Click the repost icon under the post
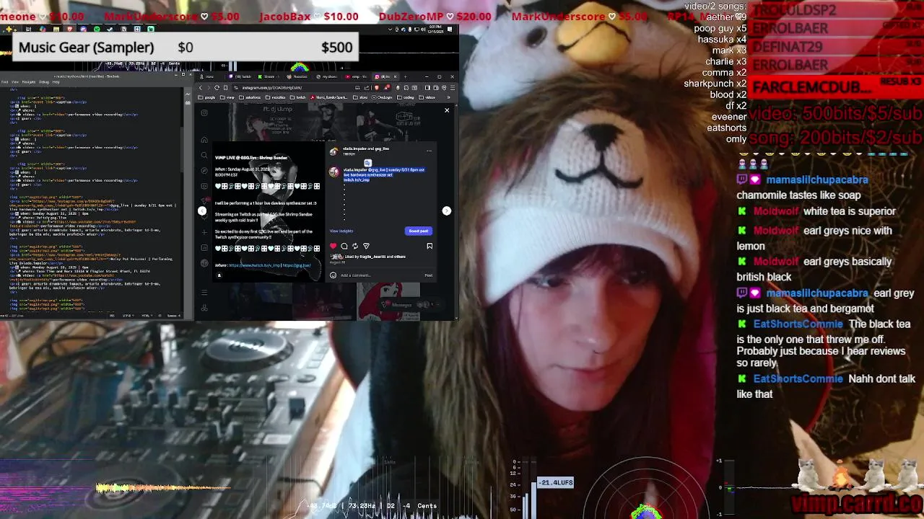Image resolution: width=924 pixels, height=519 pixels. click(355, 246)
